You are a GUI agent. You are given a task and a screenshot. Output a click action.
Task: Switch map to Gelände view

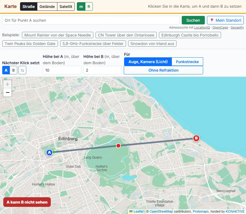point(47,7)
